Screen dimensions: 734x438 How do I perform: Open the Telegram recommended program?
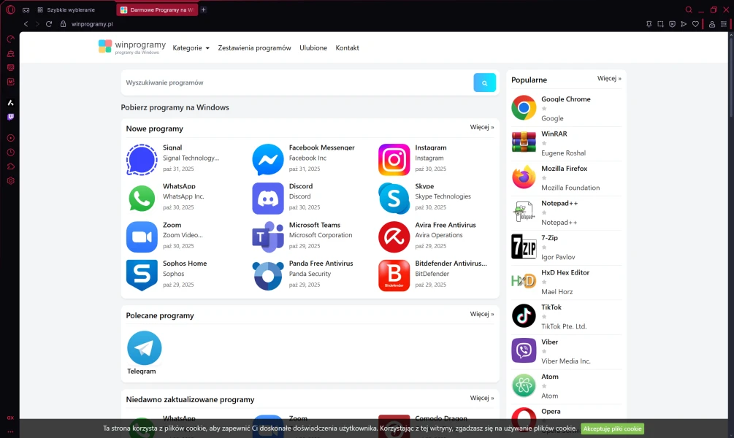click(x=144, y=349)
